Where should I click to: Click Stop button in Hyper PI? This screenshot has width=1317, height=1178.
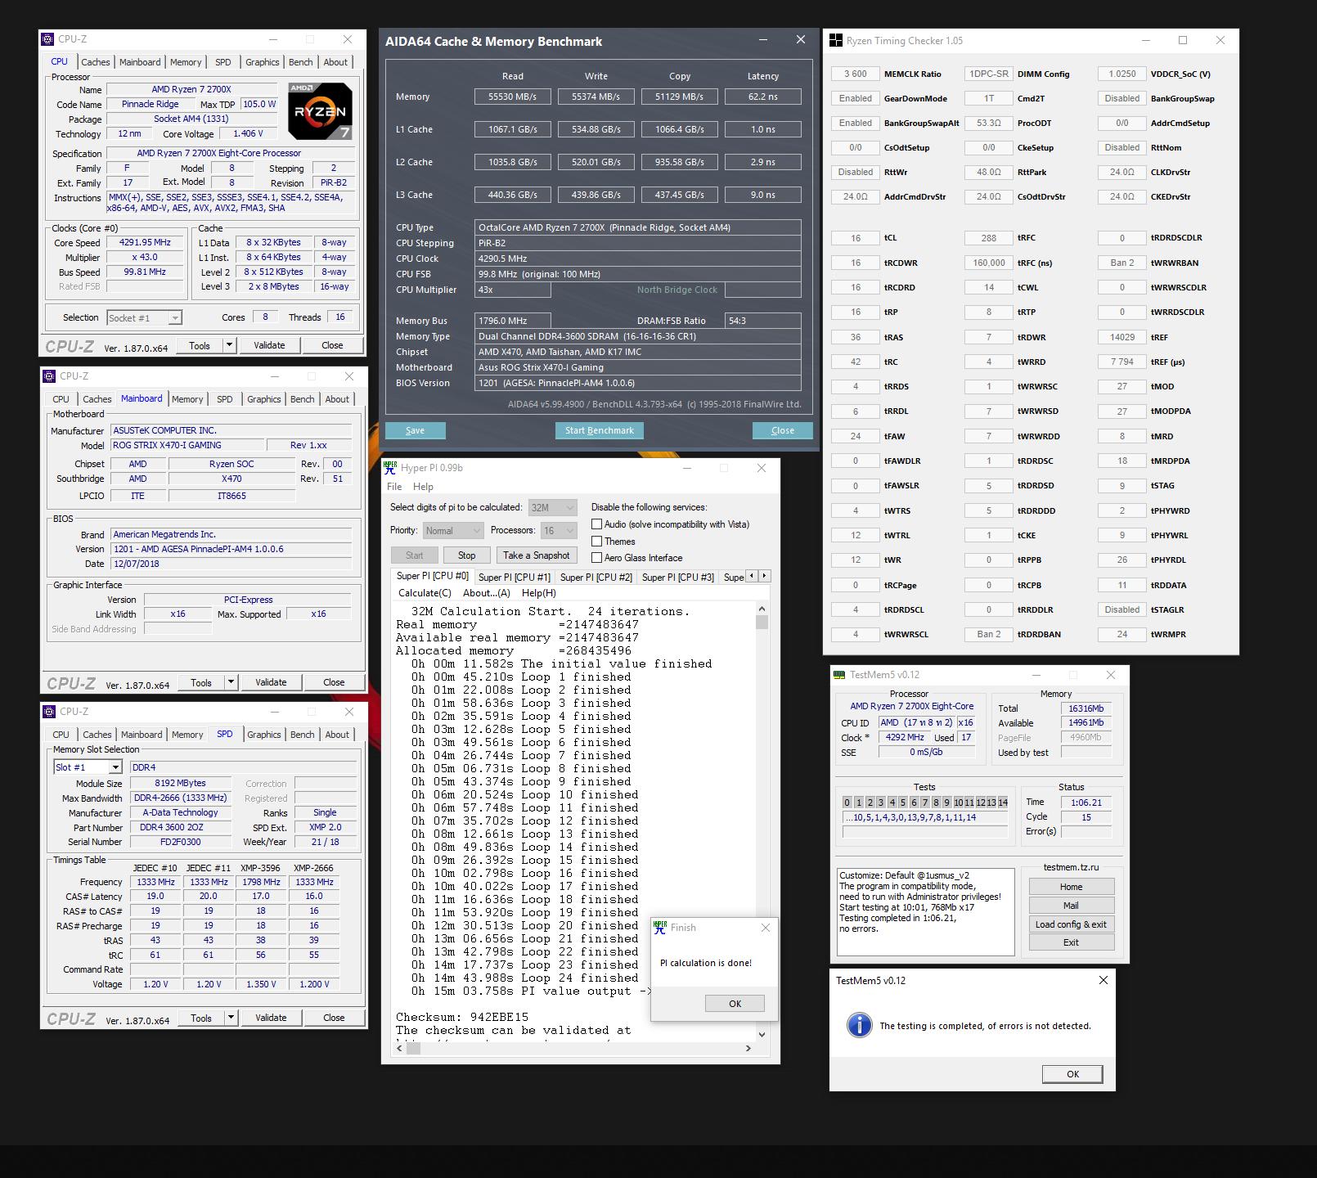(x=466, y=555)
